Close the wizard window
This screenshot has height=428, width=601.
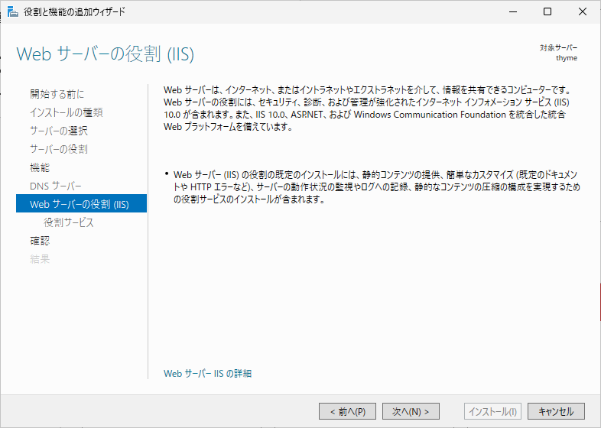[583, 12]
